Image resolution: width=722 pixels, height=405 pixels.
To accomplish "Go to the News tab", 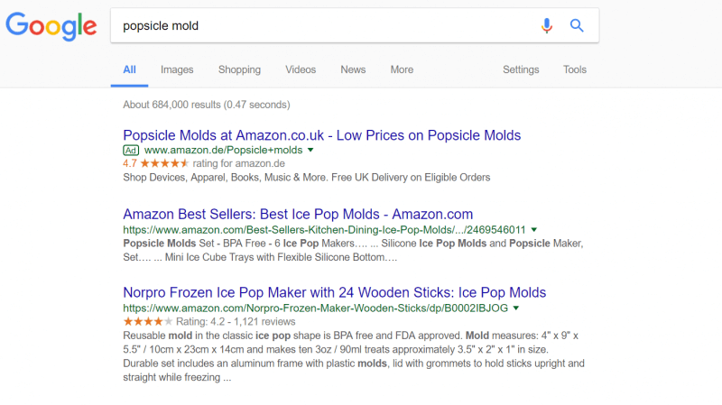I will tap(353, 69).
